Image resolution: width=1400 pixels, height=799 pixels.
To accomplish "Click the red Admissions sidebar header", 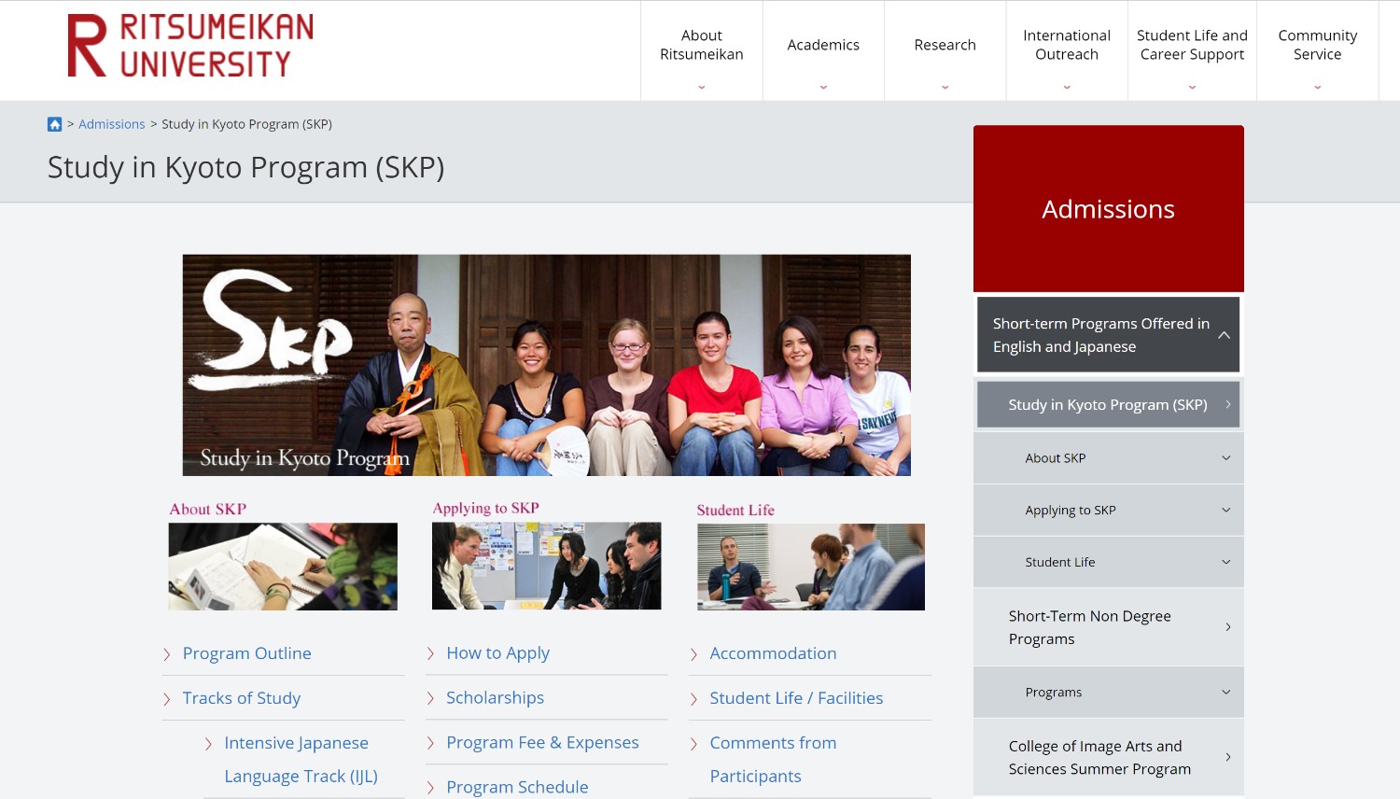I will (x=1109, y=208).
